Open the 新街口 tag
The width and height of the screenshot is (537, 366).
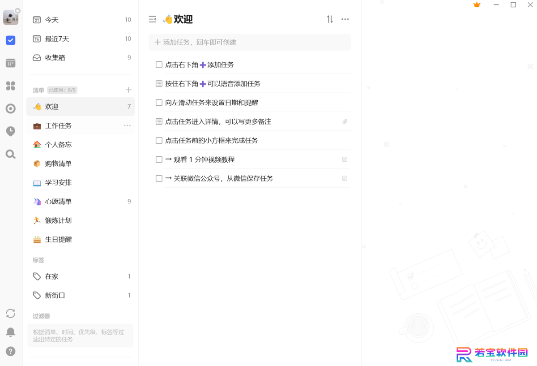coord(81,295)
